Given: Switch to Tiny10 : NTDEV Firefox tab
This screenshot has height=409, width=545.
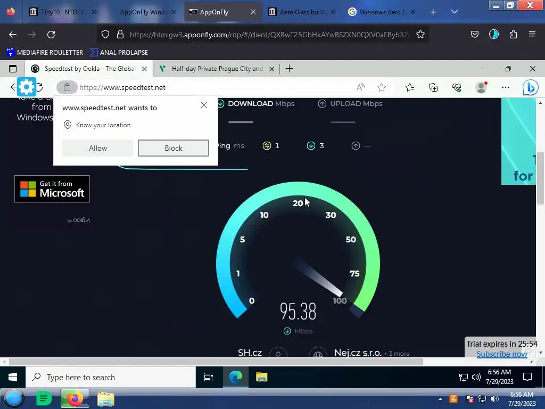Looking at the screenshot, I should pyautogui.click(x=63, y=12).
